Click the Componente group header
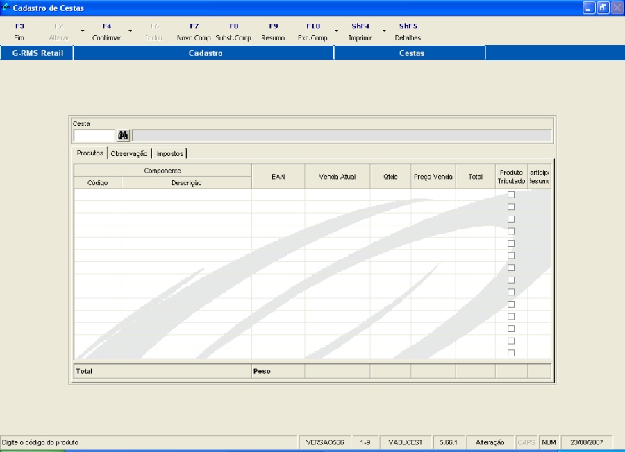Screen dimensions: 625x452 point(162,171)
